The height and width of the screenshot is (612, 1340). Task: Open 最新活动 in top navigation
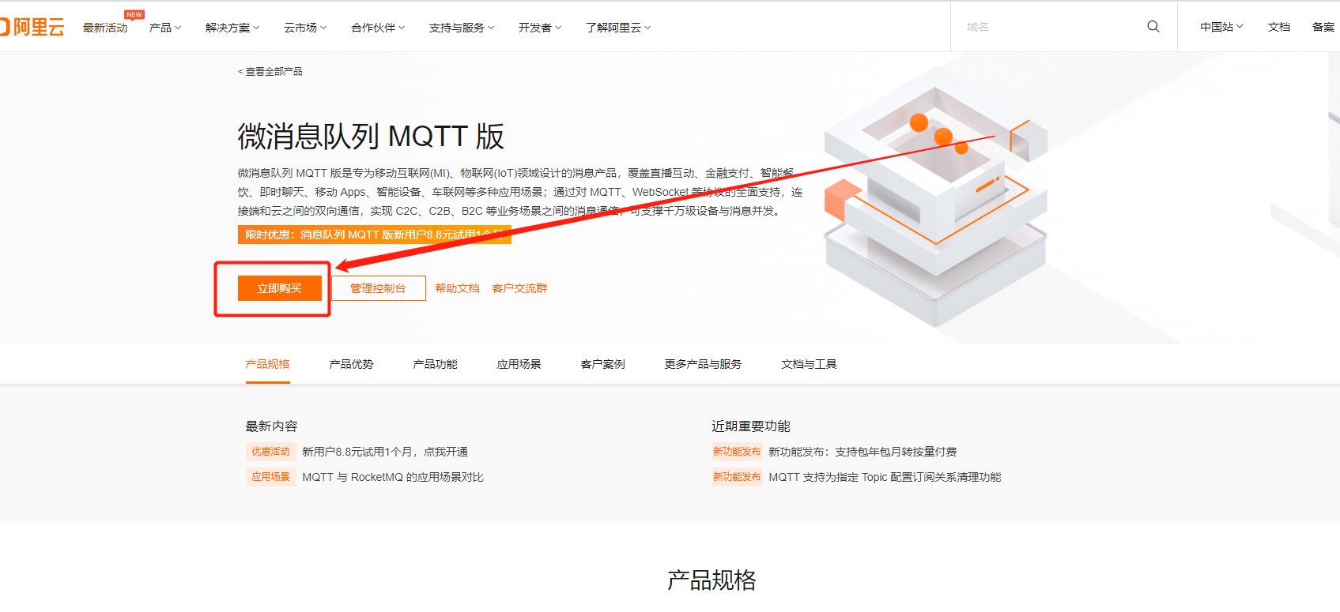pyautogui.click(x=105, y=28)
